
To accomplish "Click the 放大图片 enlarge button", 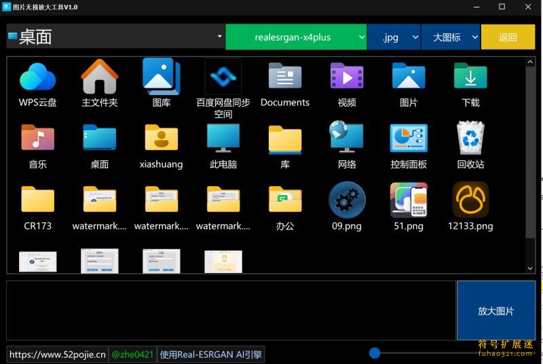I will [496, 310].
